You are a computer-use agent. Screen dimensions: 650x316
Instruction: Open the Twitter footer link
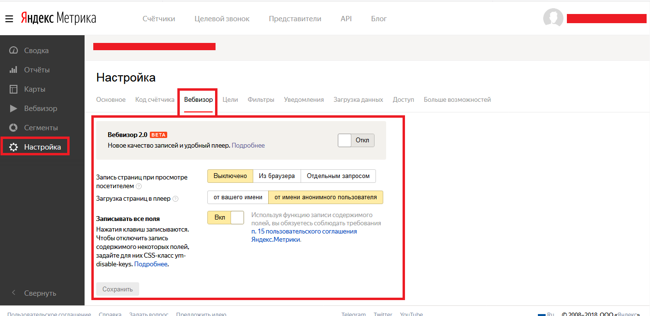click(383, 314)
